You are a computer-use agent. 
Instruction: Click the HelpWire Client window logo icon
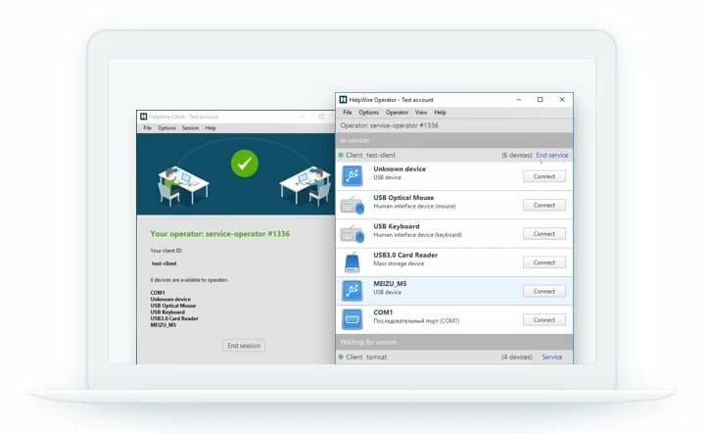pyautogui.click(x=143, y=117)
